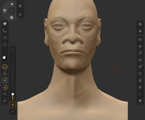Tap the circled minus icon in top panel
The width and height of the screenshot is (145, 120).
coord(20,15)
